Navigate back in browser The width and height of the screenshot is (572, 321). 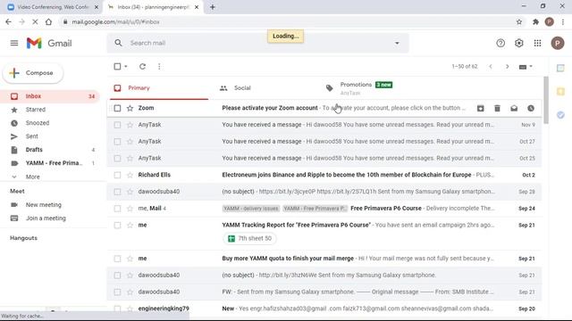[8, 21]
